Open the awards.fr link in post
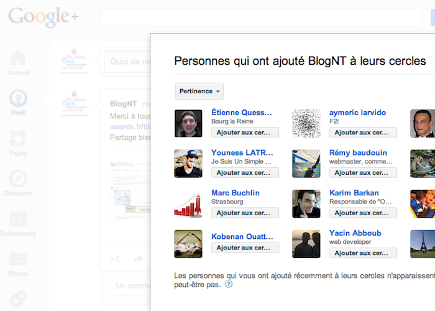The width and height of the screenshot is (435, 311). (130, 127)
